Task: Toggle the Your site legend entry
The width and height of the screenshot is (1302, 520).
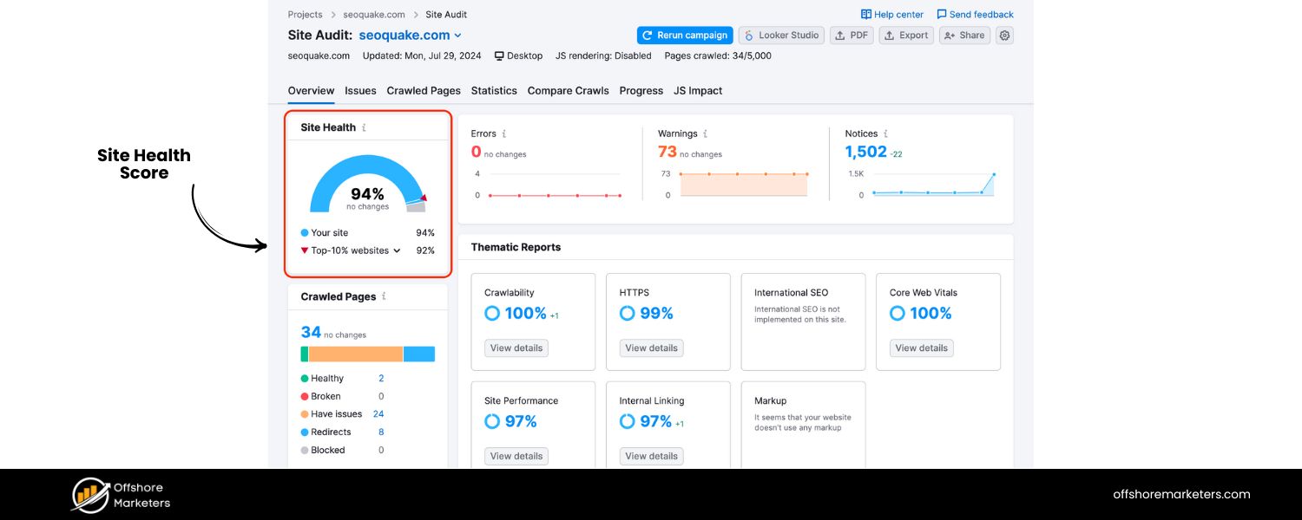Action: point(331,232)
